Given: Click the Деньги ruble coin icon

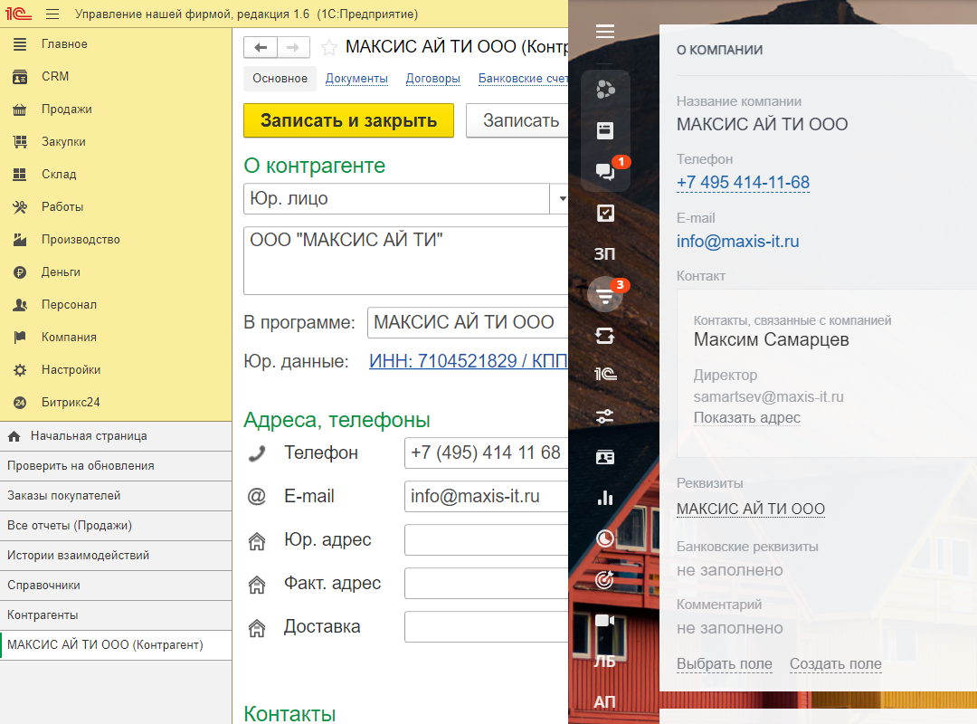Looking at the screenshot, I should click(x=20, y=271).
